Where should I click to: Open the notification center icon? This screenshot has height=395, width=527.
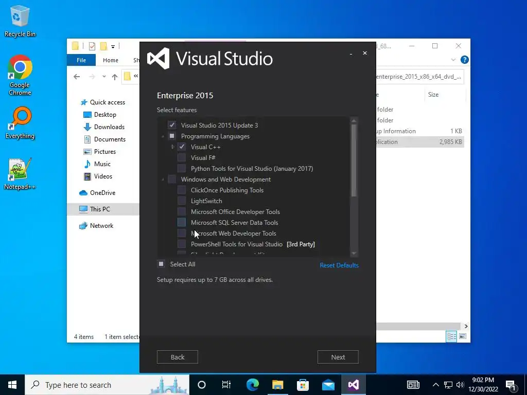pos(511,385)
